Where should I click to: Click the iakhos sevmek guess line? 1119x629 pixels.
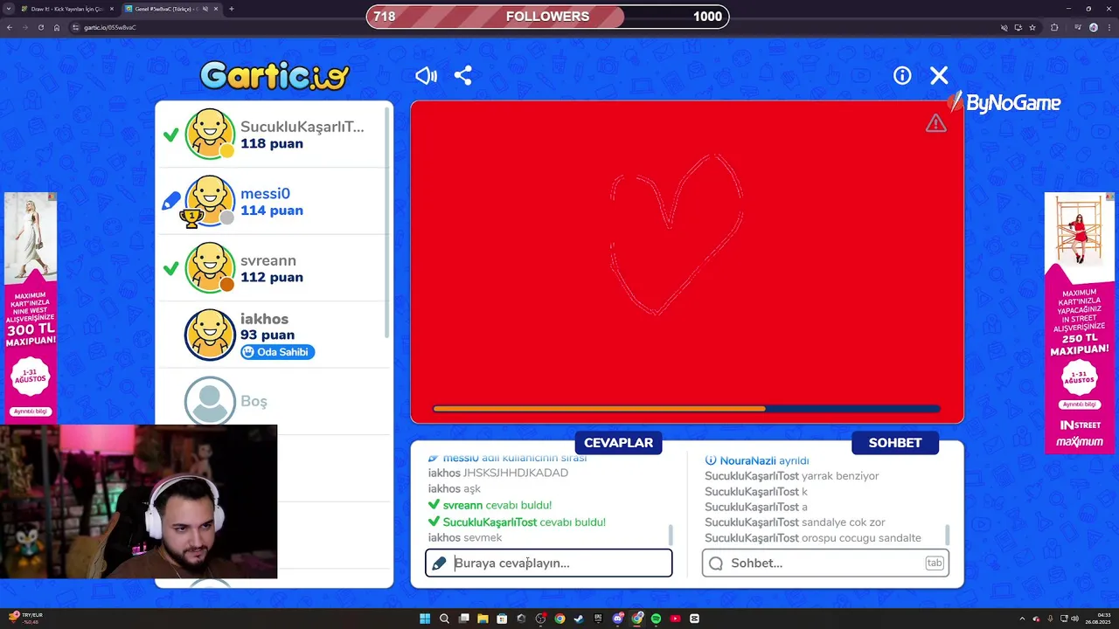point(465,538)
